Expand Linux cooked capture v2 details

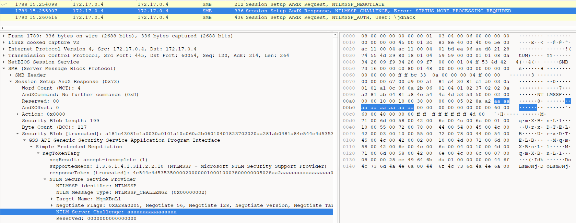click(4, 43)
